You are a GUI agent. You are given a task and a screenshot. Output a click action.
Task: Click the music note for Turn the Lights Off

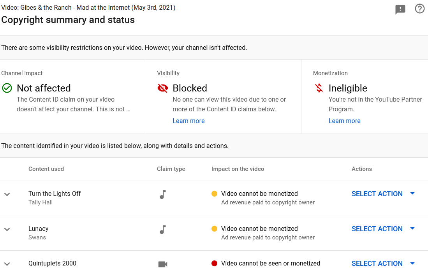163,195
